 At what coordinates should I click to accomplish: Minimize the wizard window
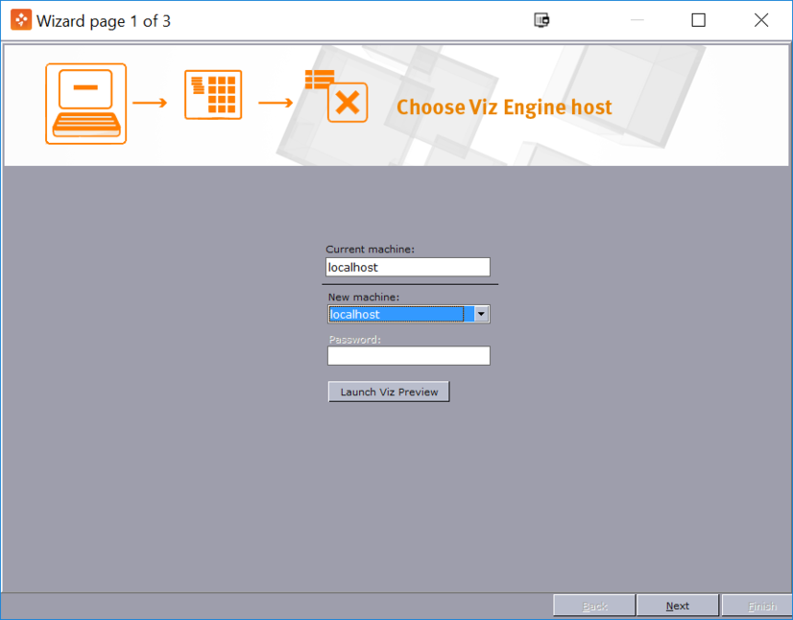click(637, 20)
